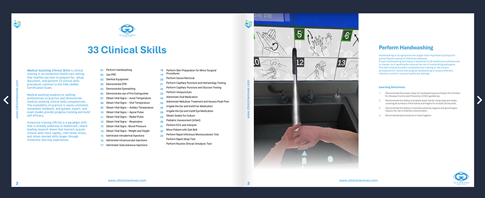
Task: Select 'Irrigate the Eye and Instill Eye Medication'
Action: 190,111
